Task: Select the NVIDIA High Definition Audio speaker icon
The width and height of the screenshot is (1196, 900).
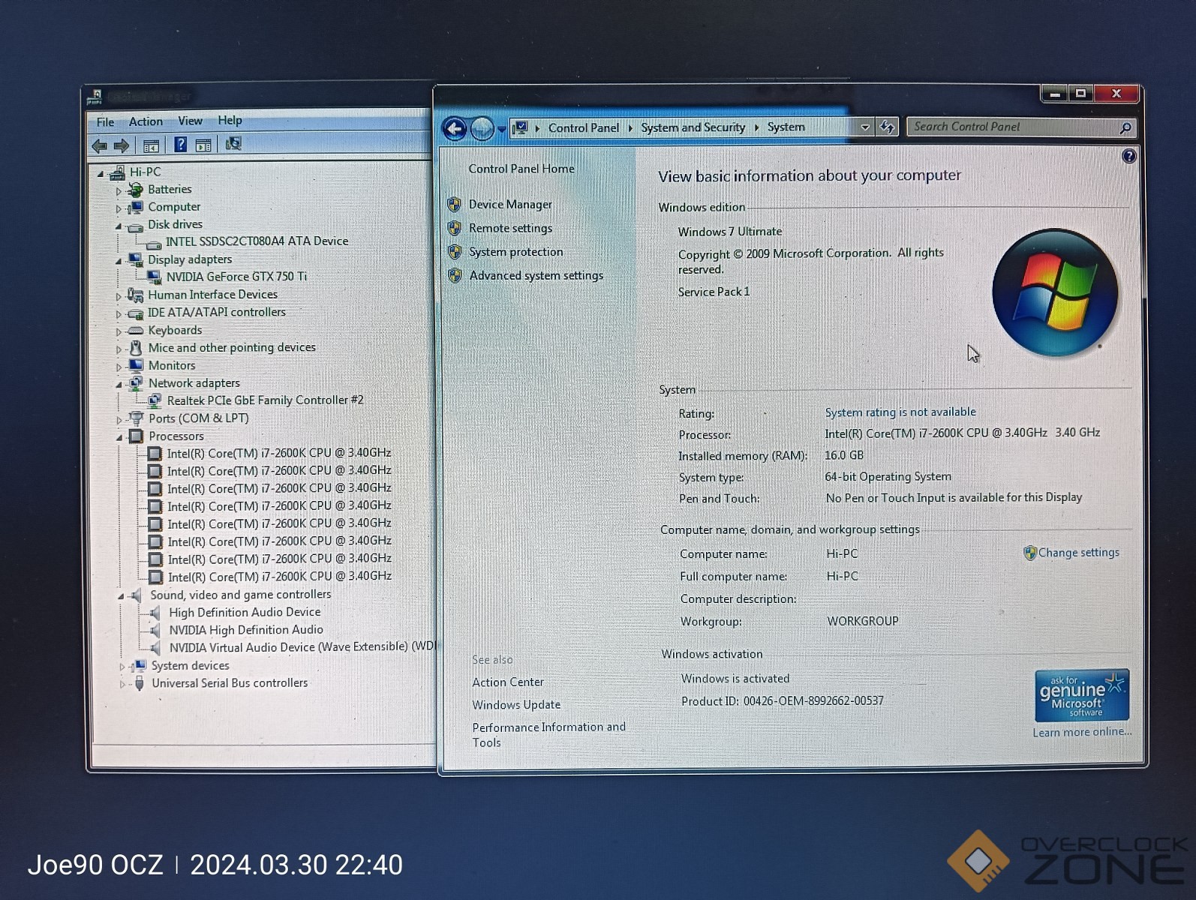Action: tap(154, 631)
